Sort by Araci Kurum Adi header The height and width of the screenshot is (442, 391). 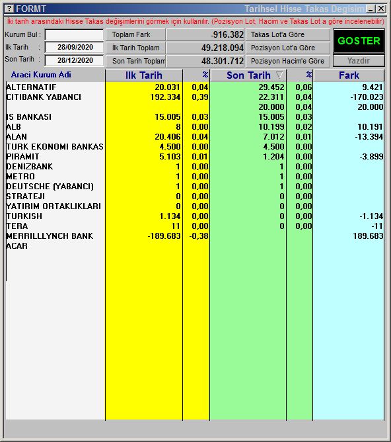[41, 75]
